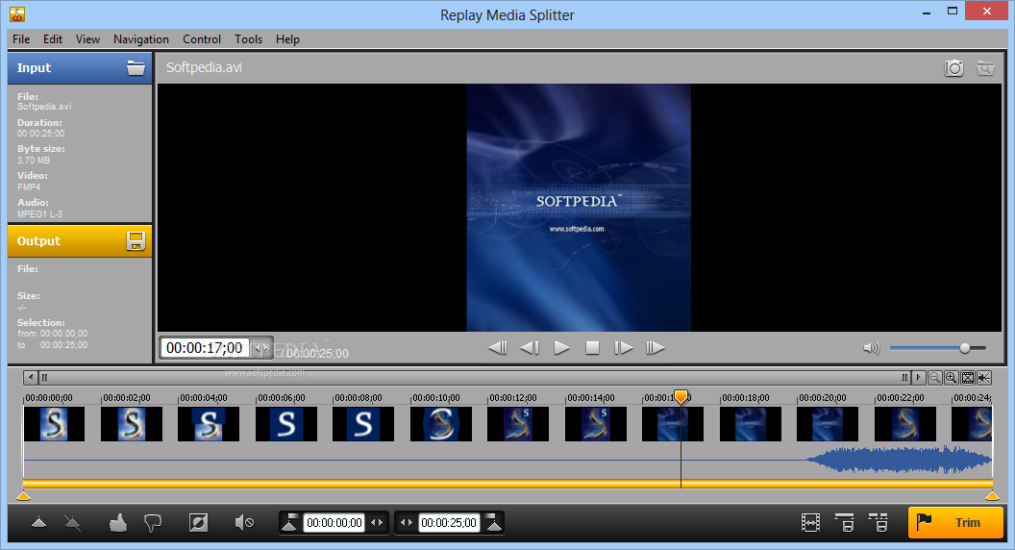Click the Output panel header
Screen dimensions: 1015x550
[80, 241]
